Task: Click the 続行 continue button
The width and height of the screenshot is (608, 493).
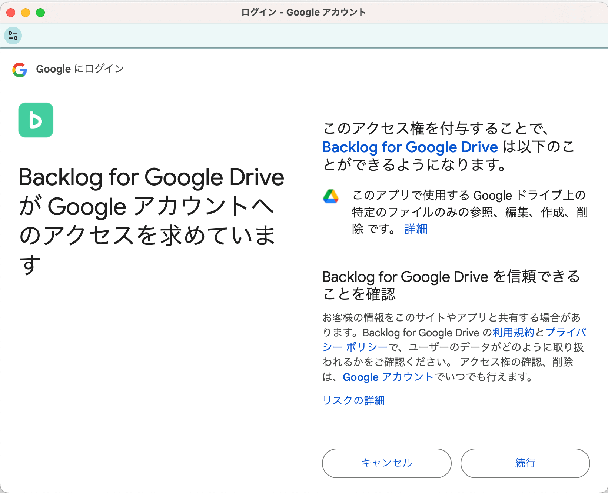Action: pyautogui.click(x=525, y=463)
